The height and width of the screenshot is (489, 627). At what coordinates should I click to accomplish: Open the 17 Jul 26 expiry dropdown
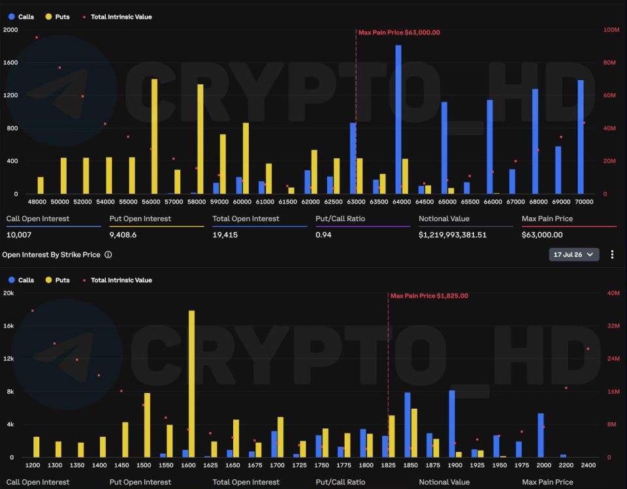click(x=574, y=255)
